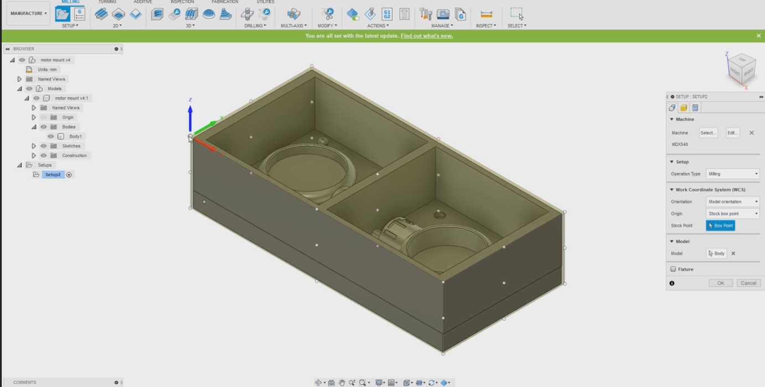Hide the Bodies folder via eye icon
Viewport: 765px width, 387px height.
44,127
